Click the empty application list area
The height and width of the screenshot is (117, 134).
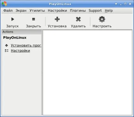[x=88, y=72]
